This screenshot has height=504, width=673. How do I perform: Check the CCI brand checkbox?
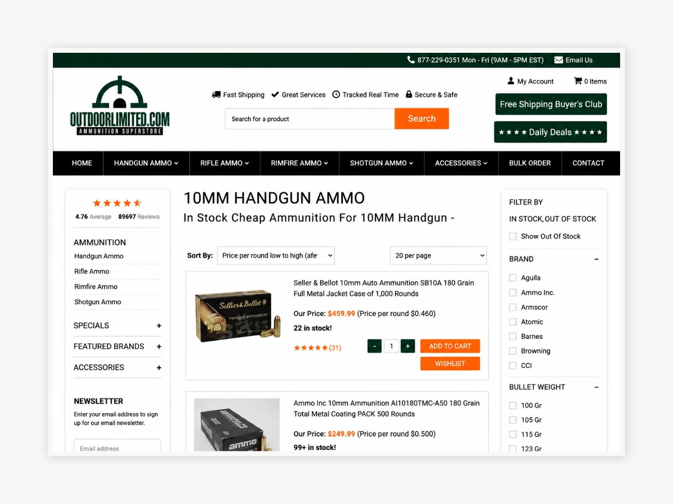(x=513, y=365)
